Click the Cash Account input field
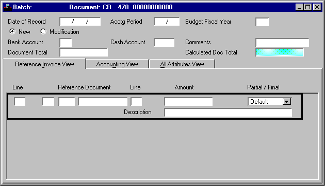The width and height of the screenshot is (325, 186). 164,43
